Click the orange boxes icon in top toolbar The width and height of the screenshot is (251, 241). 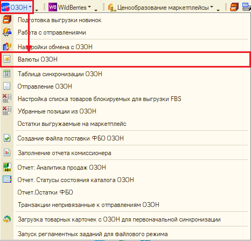tap(234, 7)
